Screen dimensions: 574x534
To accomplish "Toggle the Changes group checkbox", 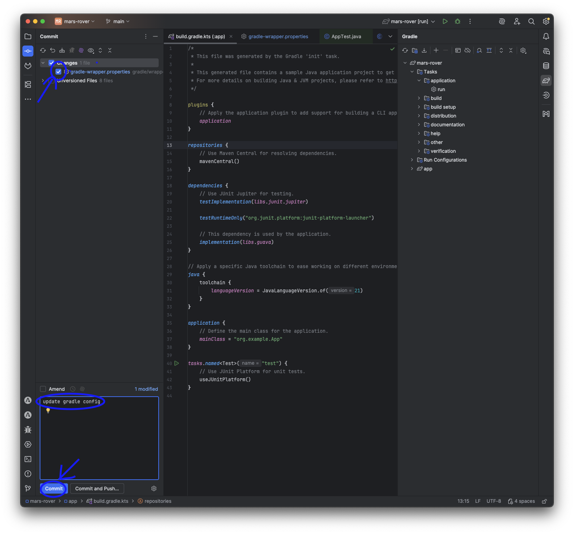I will (x=51, y=63).
